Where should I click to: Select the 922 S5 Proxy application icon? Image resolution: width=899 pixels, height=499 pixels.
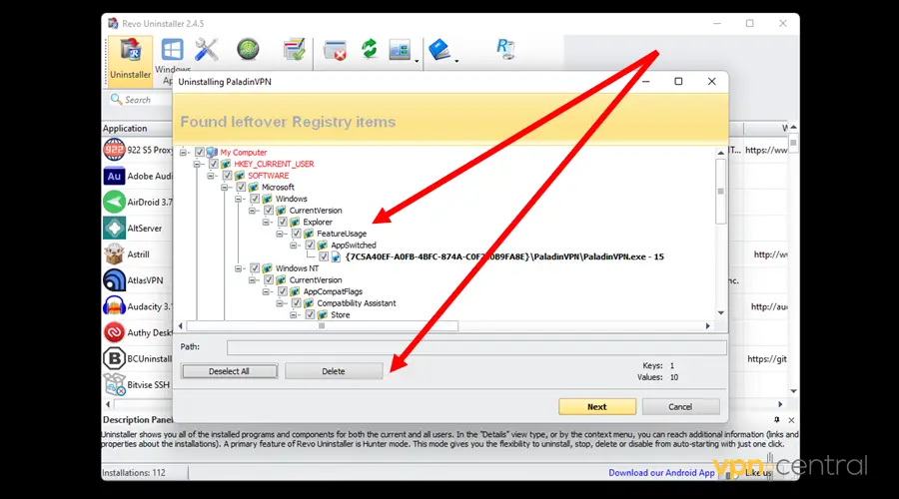tap(114, 150)
